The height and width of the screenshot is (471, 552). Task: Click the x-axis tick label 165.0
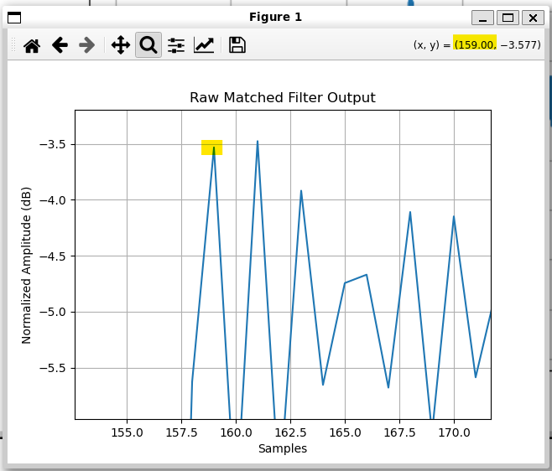tap(346, 432)
